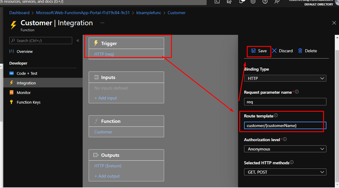339x188 pixels.
Task: Collapse the sidebar with double chevron
Action: [x=78, y=41]
